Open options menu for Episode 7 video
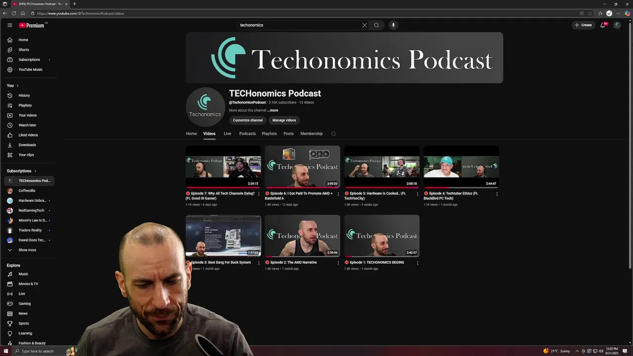This screenshot has width=633, height=356. (x=259, y=194)
